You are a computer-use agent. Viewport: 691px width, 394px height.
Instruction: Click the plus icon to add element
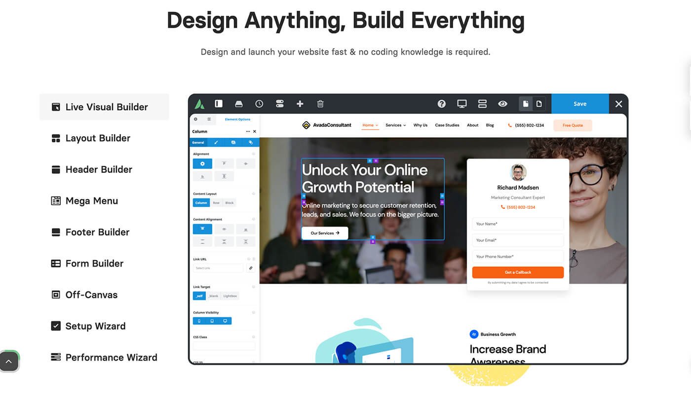click(x=300, y=104)
